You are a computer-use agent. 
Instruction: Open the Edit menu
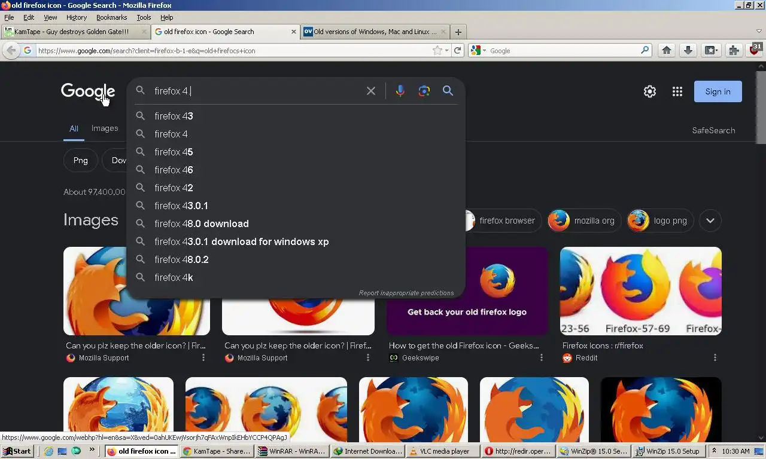point(29,17)
